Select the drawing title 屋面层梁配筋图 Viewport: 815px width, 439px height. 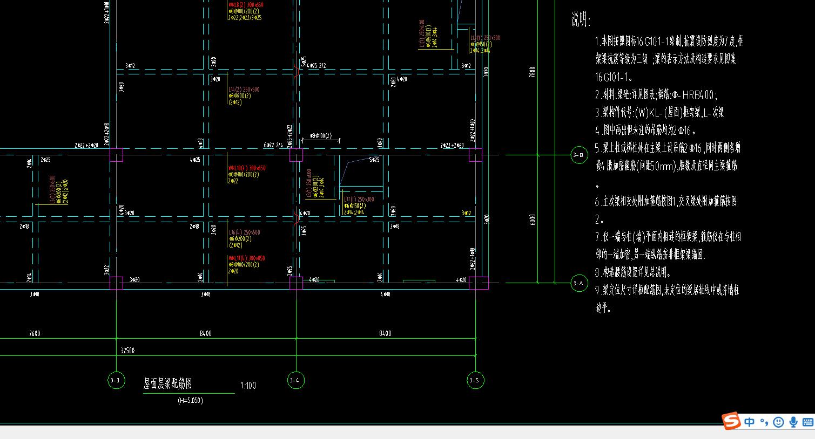tap(167, 383)
